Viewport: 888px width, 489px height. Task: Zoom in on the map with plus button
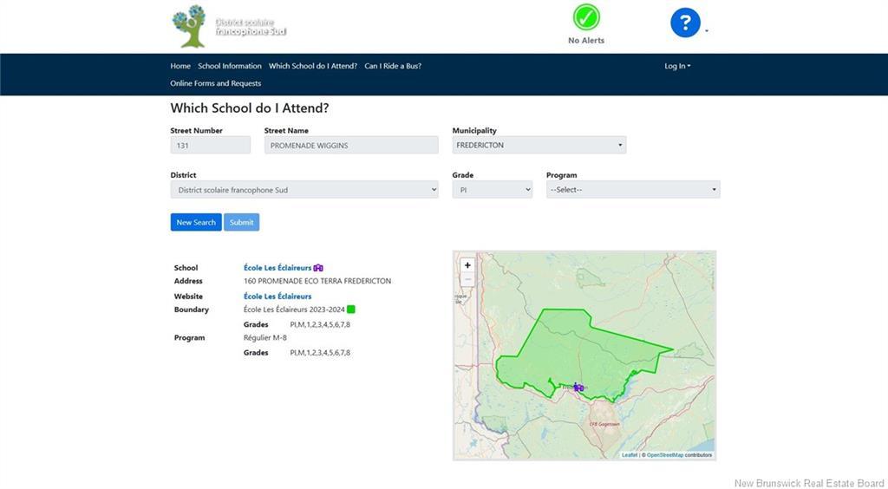click(x=467, y=265)
